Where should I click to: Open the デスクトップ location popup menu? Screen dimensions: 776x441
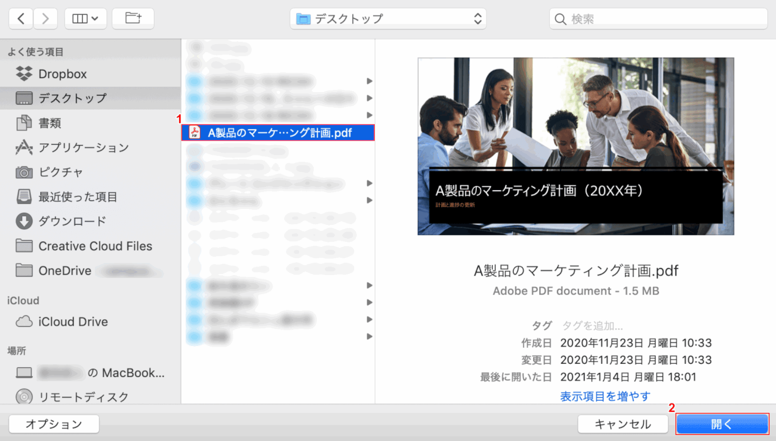388,19
